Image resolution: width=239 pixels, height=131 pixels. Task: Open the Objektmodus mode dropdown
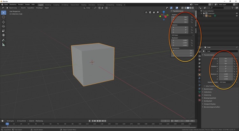click(x=13, y=8)
